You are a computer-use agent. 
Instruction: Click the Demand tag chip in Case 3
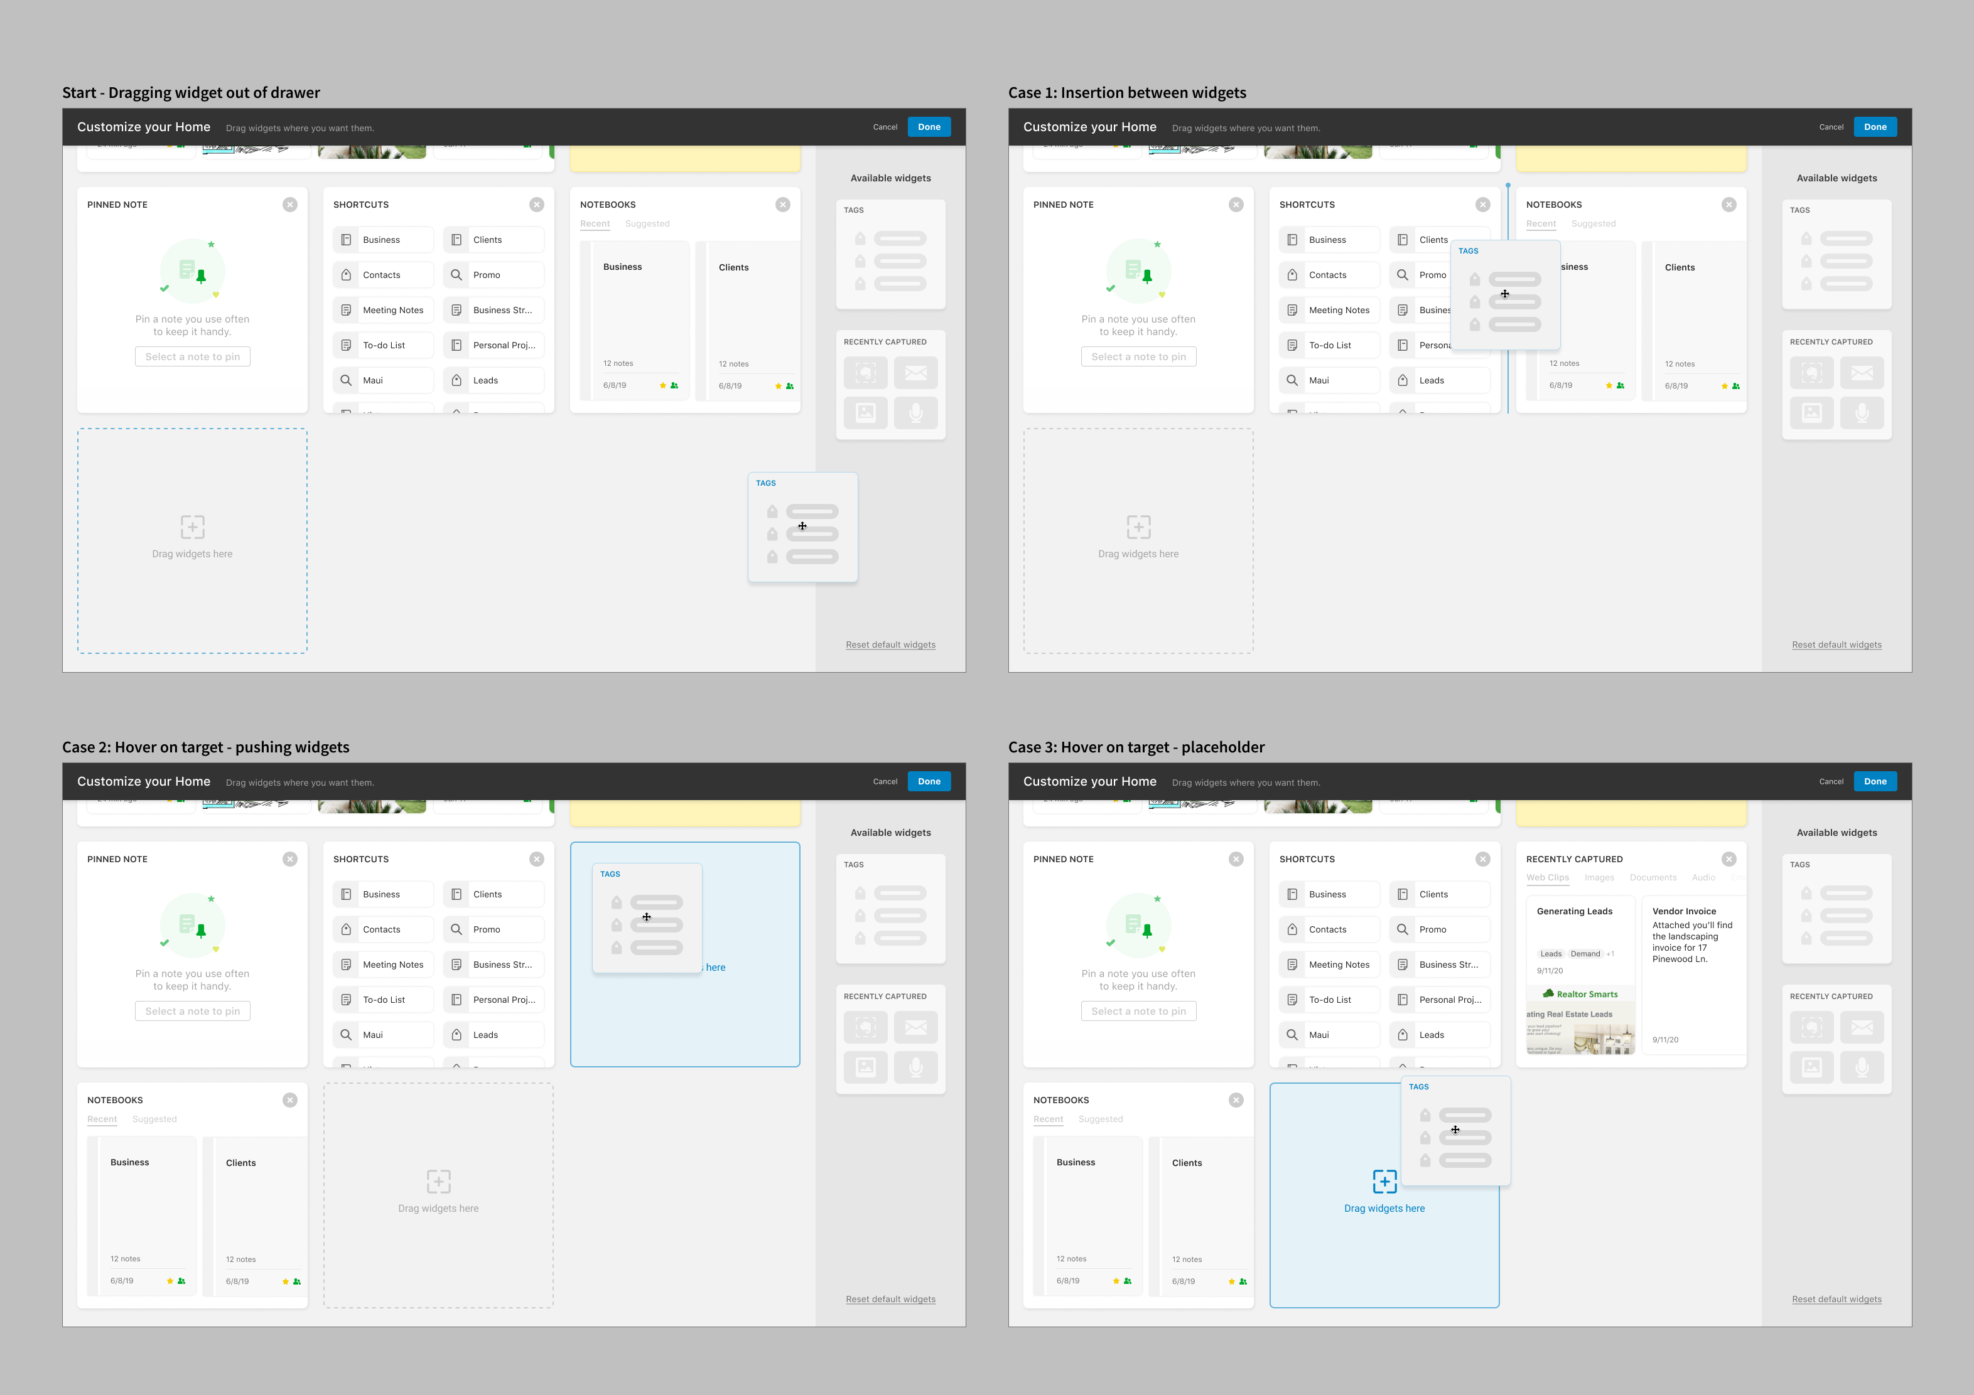coord(1585,954)
